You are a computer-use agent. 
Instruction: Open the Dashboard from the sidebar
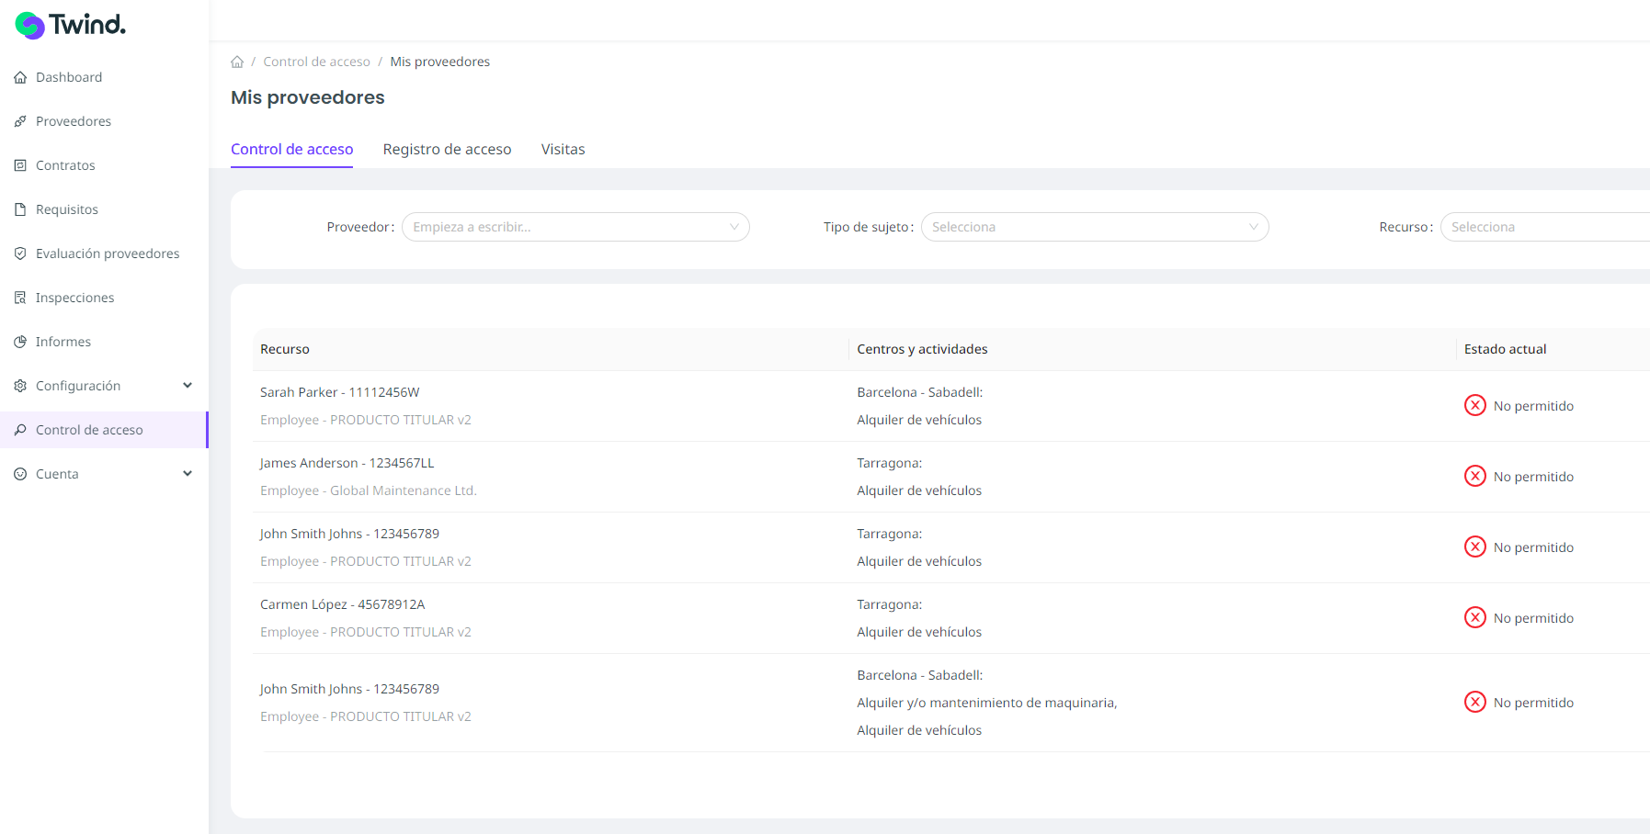pyautogui.click(x=68, y=77)
